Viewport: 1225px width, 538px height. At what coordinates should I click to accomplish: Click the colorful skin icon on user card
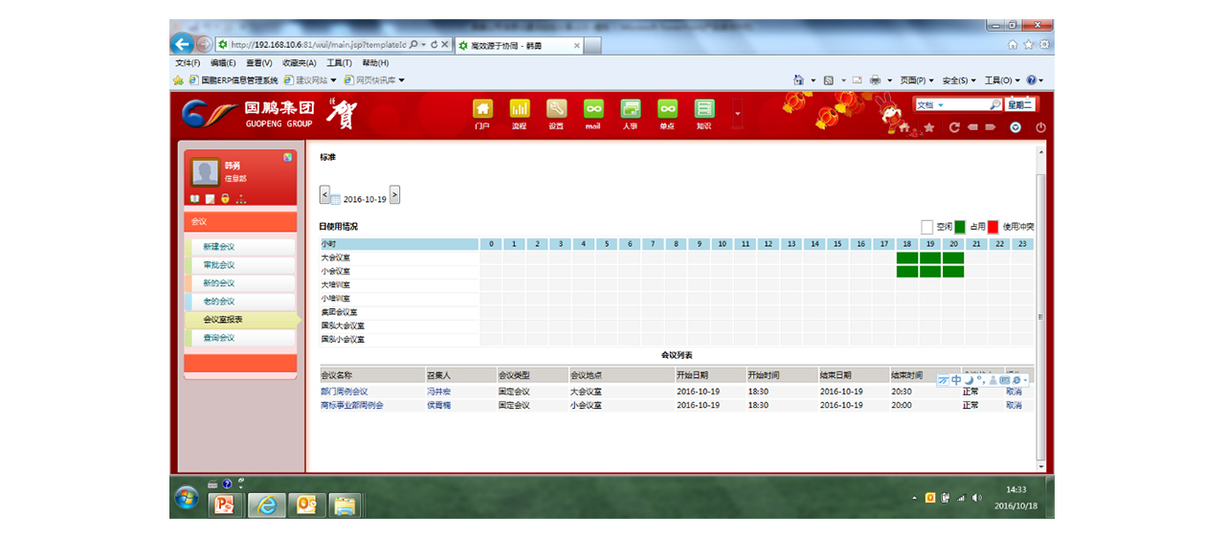point(287,157)
